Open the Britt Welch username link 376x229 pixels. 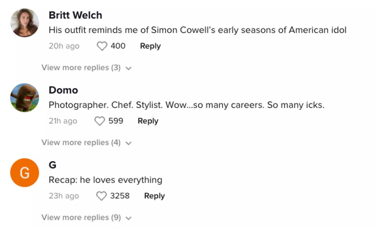coord(75,15)
